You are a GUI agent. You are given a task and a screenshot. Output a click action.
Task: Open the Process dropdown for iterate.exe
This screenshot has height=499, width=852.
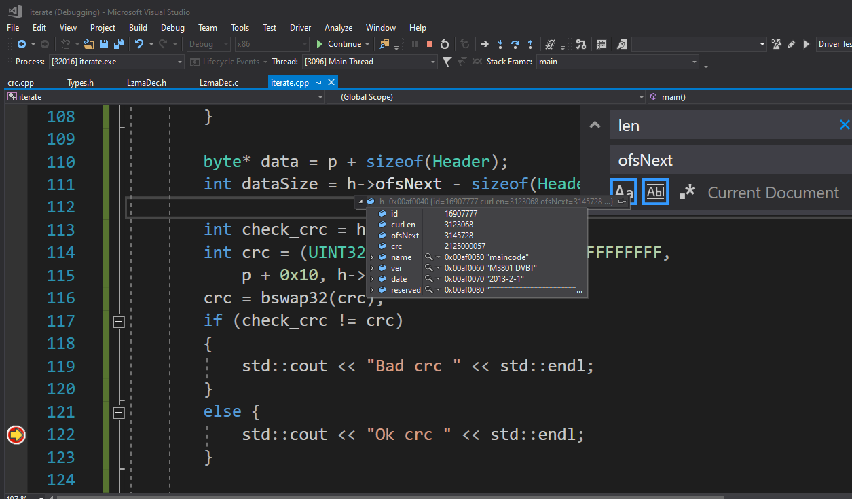pyautogui.click(x=180, y=62)
